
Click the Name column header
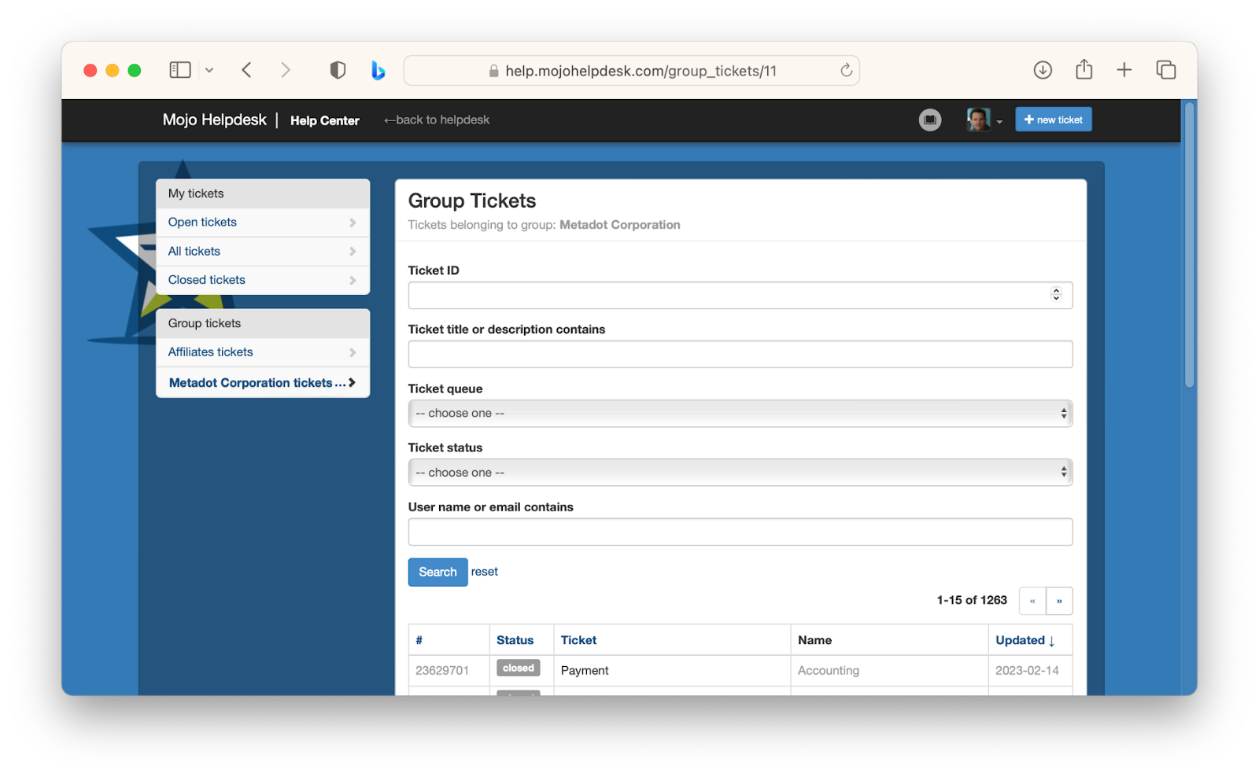[815, 640]
